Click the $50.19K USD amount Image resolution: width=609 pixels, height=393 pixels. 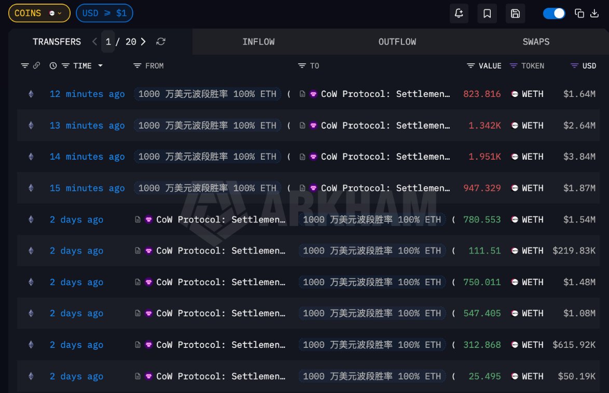pos(576,376)
